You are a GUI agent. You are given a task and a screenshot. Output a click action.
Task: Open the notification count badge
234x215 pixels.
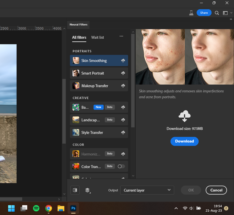pos(226,208)
